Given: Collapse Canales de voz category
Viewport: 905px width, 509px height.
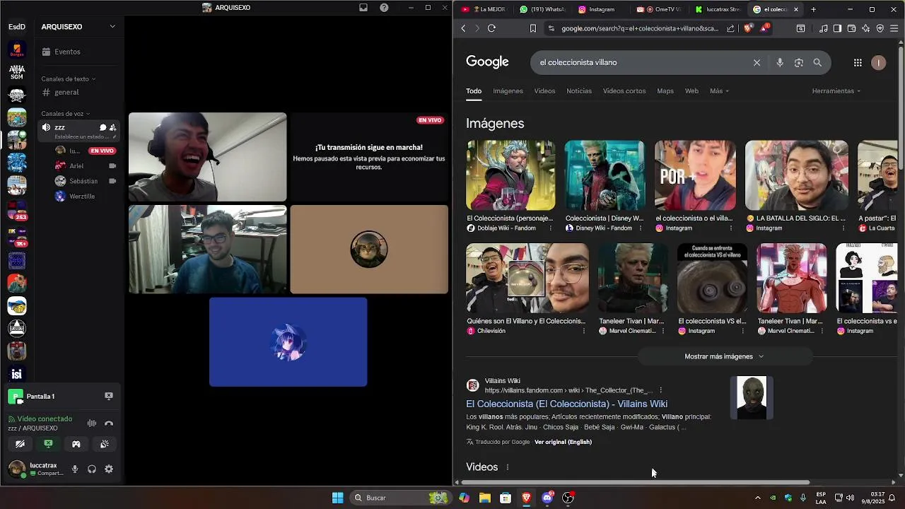Looking at the screenshot, I should (66, 113).
